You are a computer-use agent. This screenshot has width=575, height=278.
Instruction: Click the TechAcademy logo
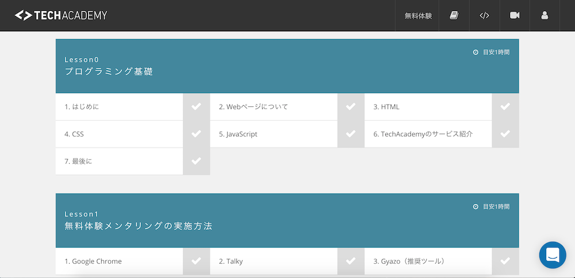tap(61, 16)
